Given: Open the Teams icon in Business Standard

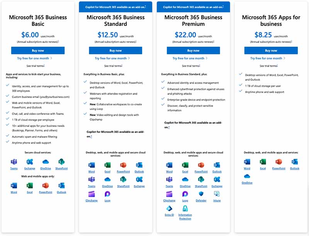Looking at the screenshot, I should coord(92,180).
